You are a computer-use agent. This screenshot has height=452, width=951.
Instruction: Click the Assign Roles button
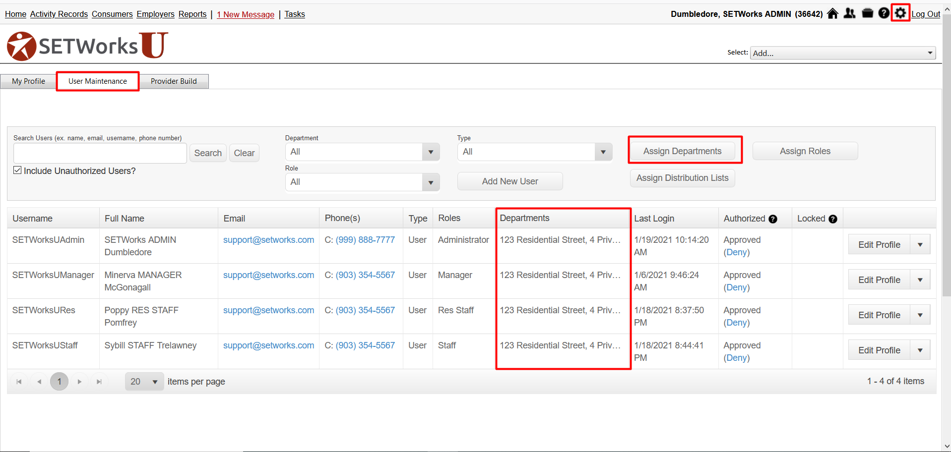pos(805,151)
